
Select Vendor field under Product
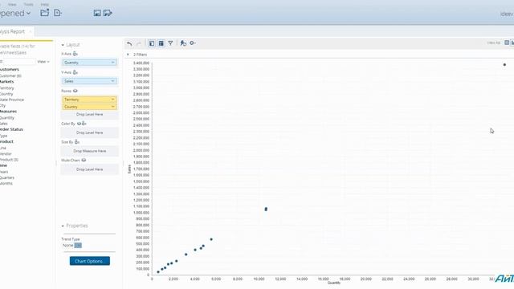[6, 153]
